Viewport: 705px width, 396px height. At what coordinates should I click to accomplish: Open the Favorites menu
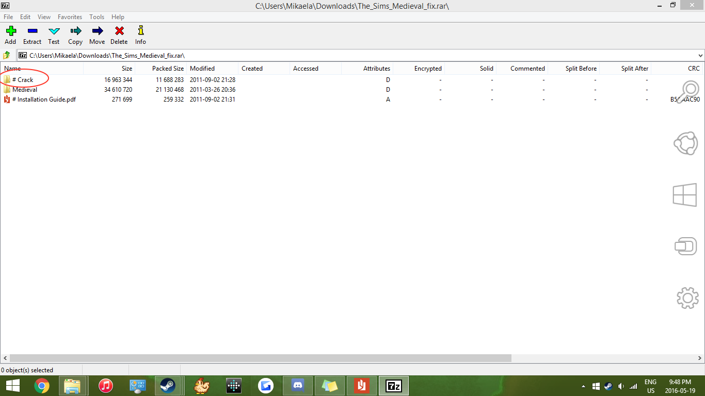70,17
